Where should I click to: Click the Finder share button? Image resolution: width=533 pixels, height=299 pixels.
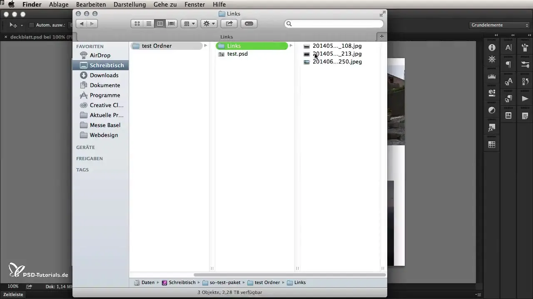click(229, 24)
